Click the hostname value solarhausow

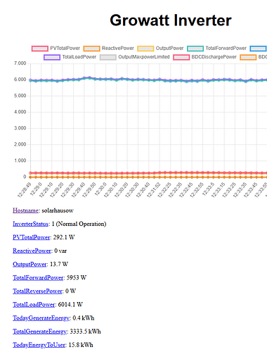58,210
